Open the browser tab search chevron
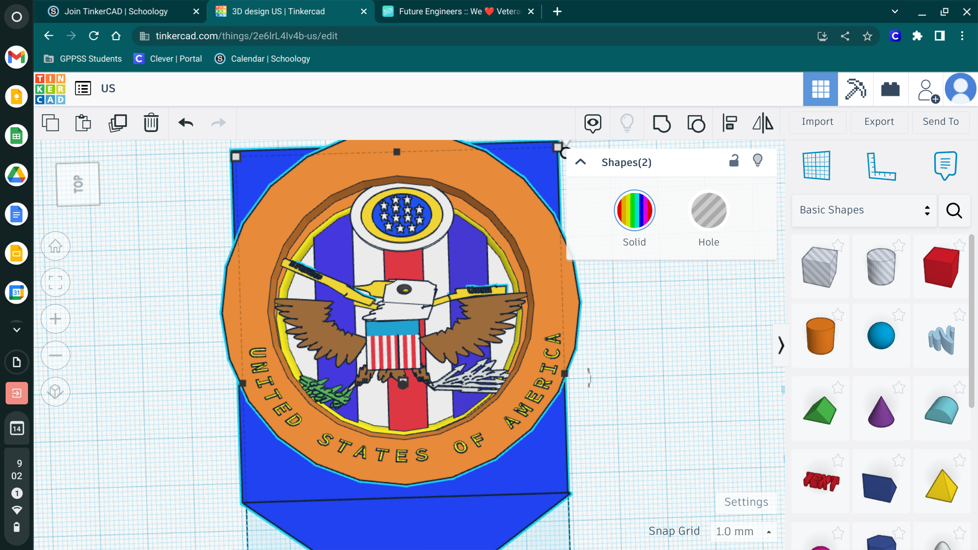The image size is (978, 550). pyautogui.click(x=895, y=11)
